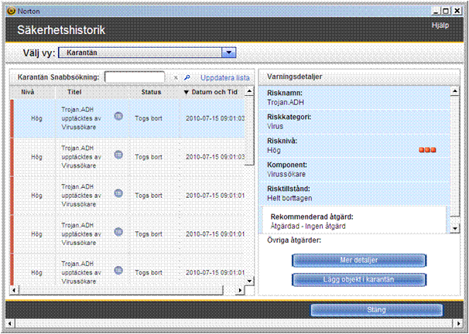The image size is (469, 334).
Task: Click the red risk level indicator squares
Action: point(427,150)
